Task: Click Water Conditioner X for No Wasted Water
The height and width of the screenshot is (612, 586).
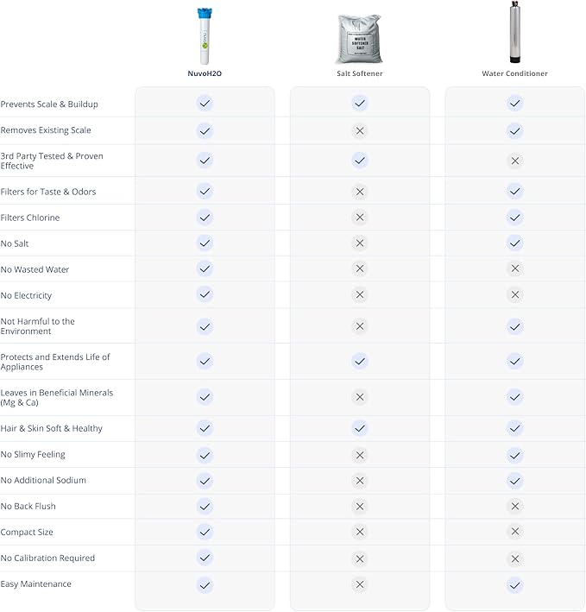Action: pyautogui.click(x=514, y=268)
